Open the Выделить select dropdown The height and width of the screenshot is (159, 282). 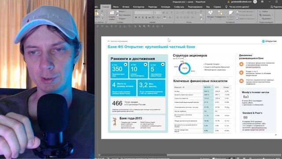[x=266, y=19]
